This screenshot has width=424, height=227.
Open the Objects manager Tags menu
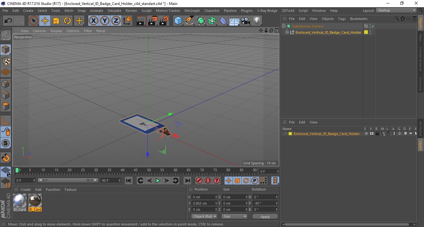(342, 19)
